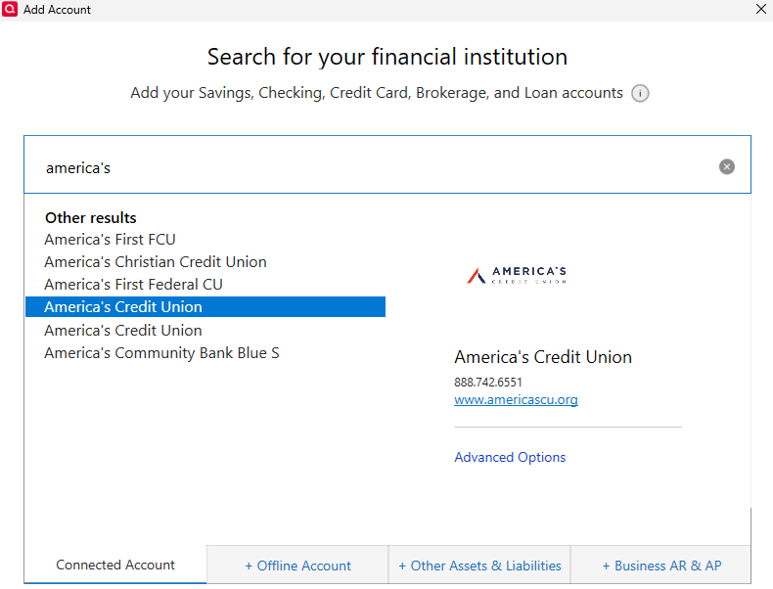This screenshot has width=773, height=589.
Task: Select America's First FCU result
Action: 110,239
